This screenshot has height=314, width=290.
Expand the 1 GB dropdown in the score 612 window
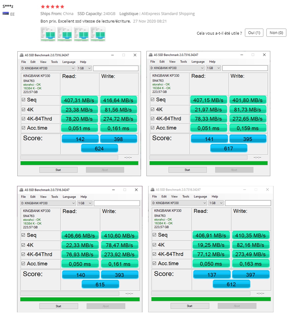coord(216,203)
